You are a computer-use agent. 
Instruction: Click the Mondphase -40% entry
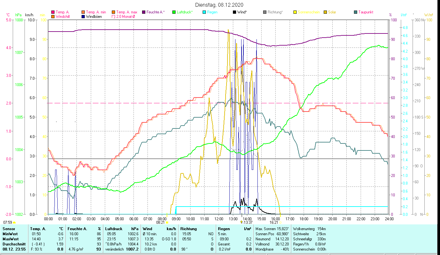(x=272, y=249)
